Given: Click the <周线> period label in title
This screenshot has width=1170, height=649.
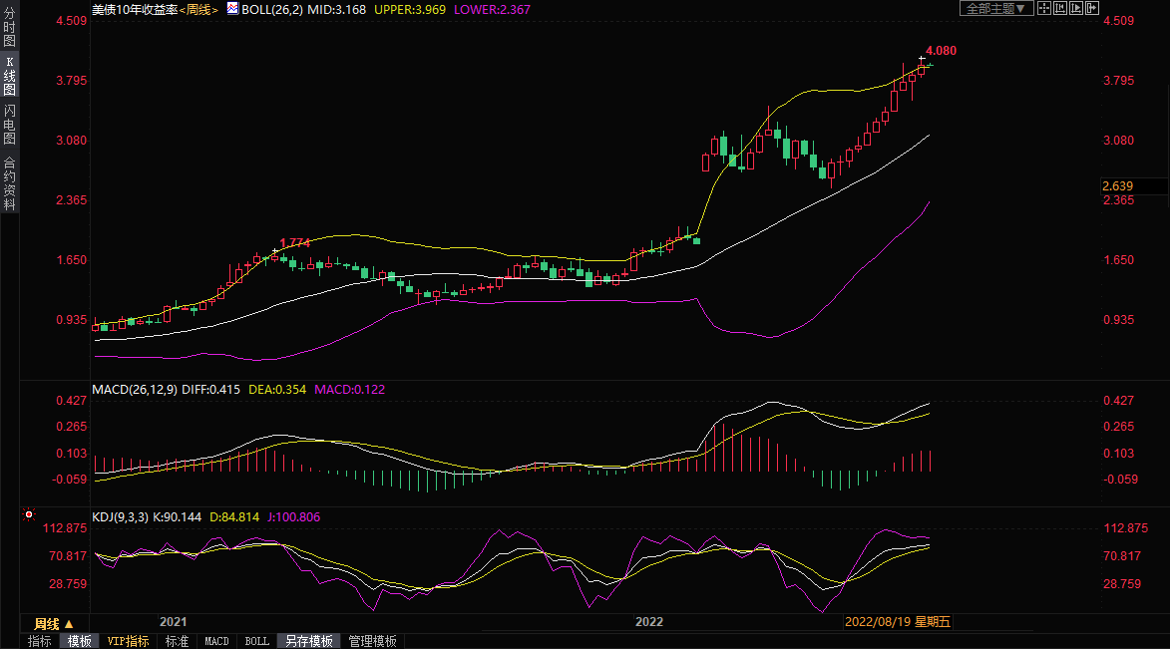Looking at the screenshot, I should tap(197, 9).
